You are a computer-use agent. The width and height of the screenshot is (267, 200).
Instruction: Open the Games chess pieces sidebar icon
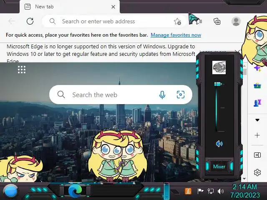(257, 103)
